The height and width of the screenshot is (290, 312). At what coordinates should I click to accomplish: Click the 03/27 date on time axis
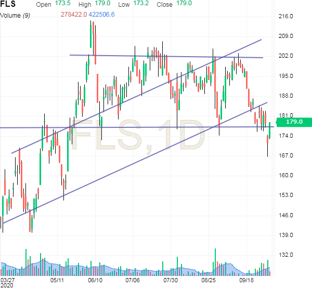pos(8,279)
